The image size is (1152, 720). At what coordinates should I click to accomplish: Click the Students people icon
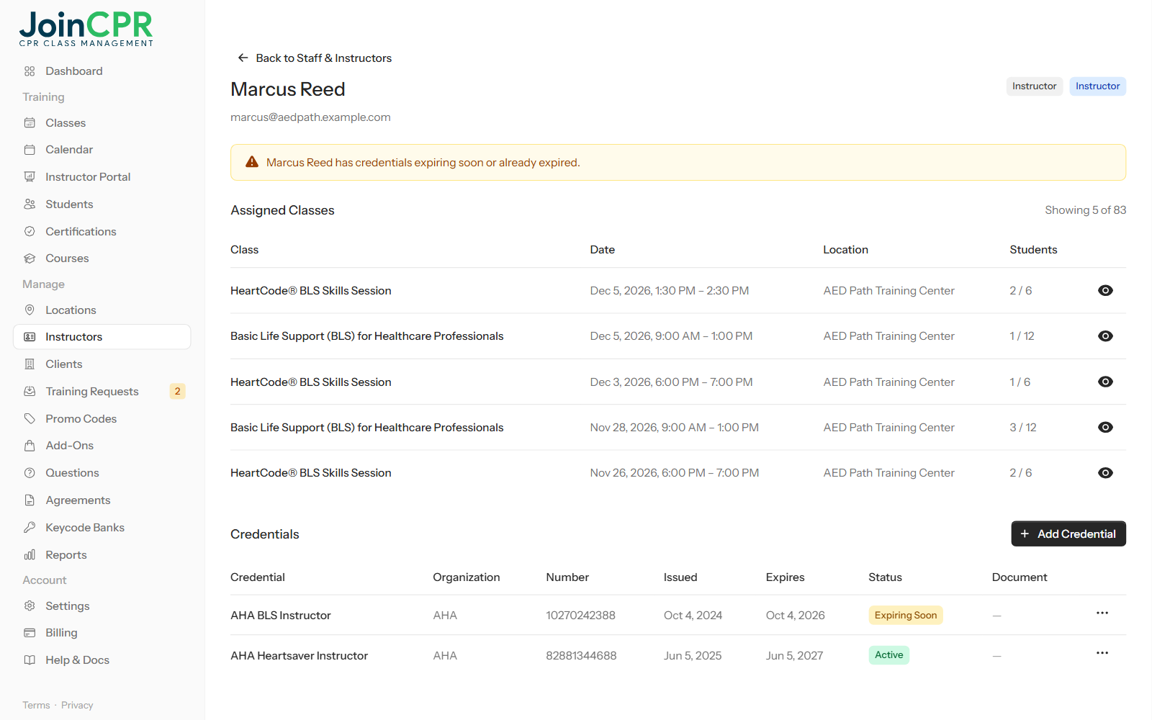(x=30, y=204)
